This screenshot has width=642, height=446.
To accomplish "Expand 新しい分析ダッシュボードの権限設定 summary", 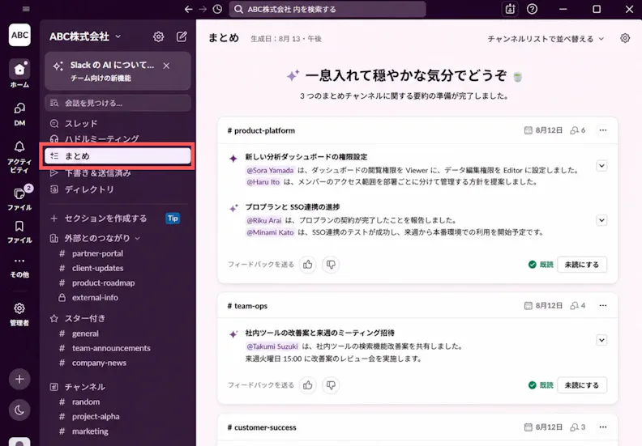I will pyautogui.click(x=601, y=166).
